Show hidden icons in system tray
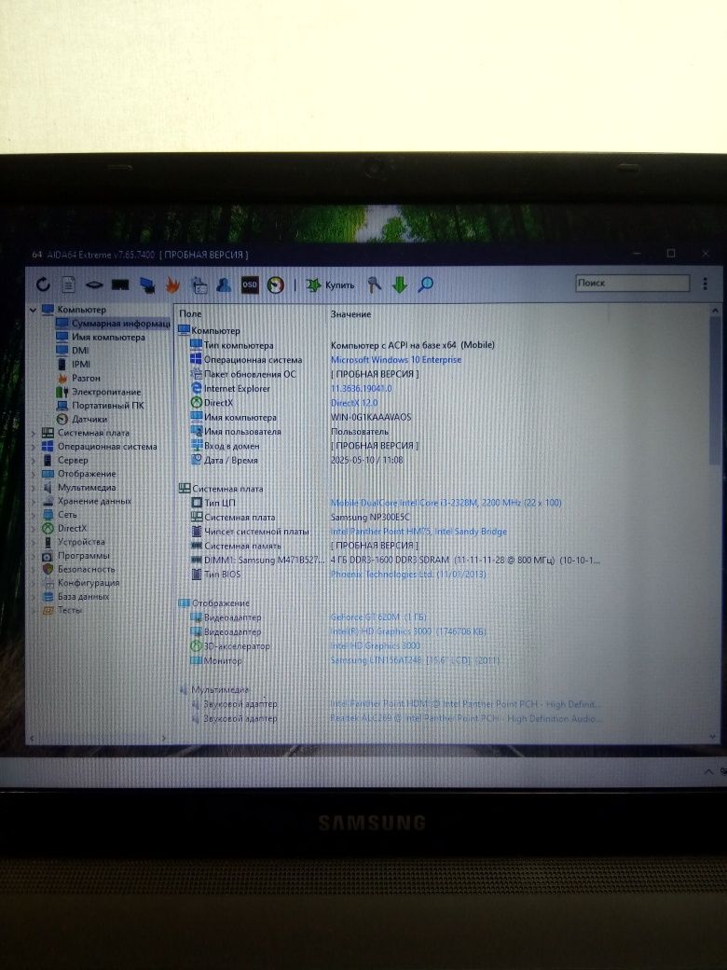This screenshot has height=970, width=727. 708,771
